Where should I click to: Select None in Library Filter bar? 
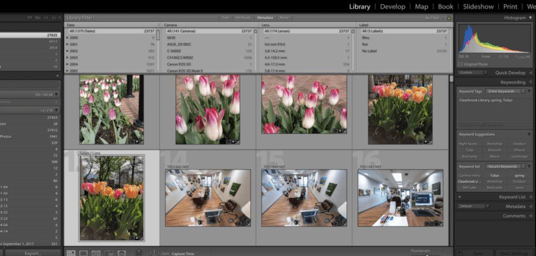284,18
